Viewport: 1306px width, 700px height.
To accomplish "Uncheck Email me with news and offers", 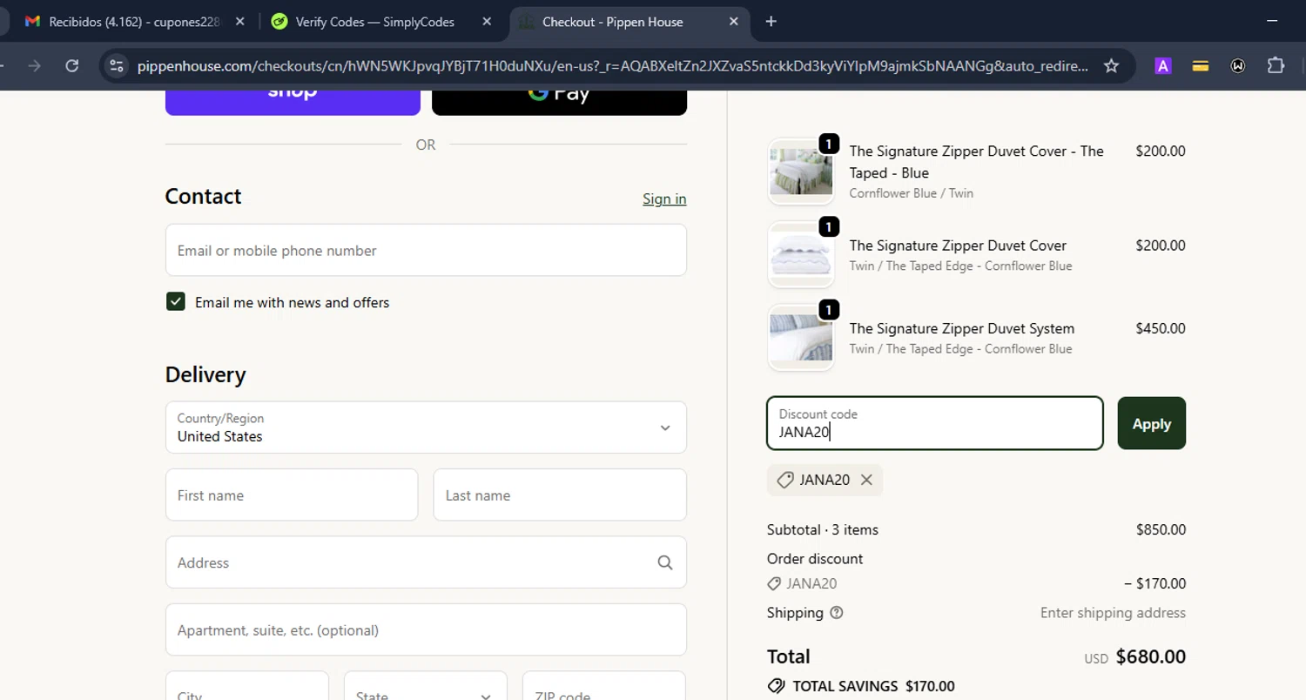I will [176, 302].
